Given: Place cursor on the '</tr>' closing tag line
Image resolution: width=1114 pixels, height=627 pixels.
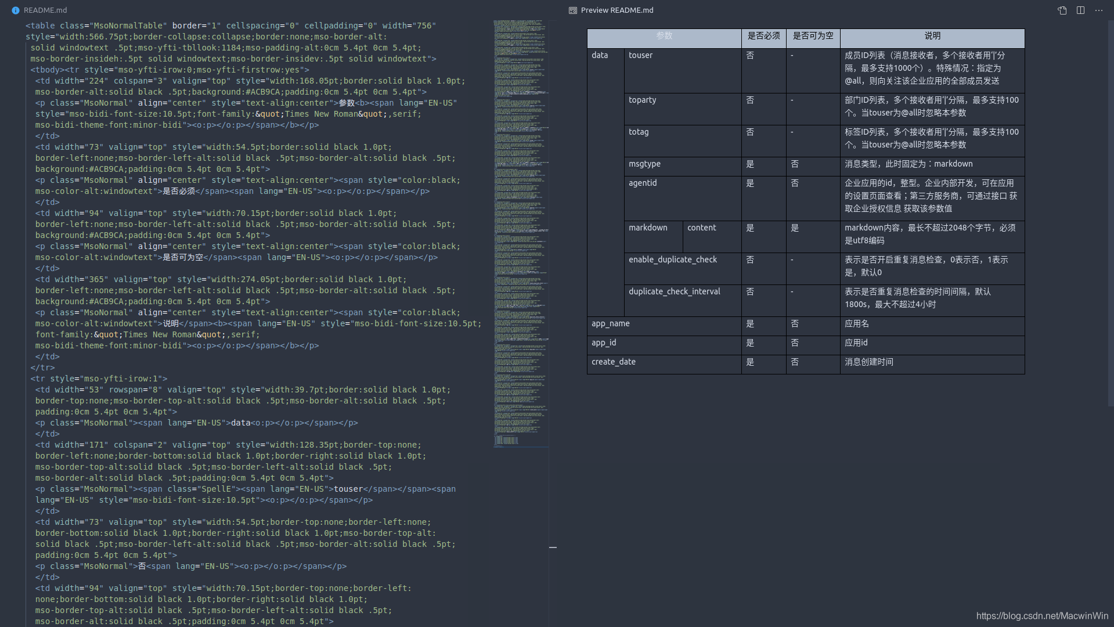Looking at the screenshot, I should [42, 367].
